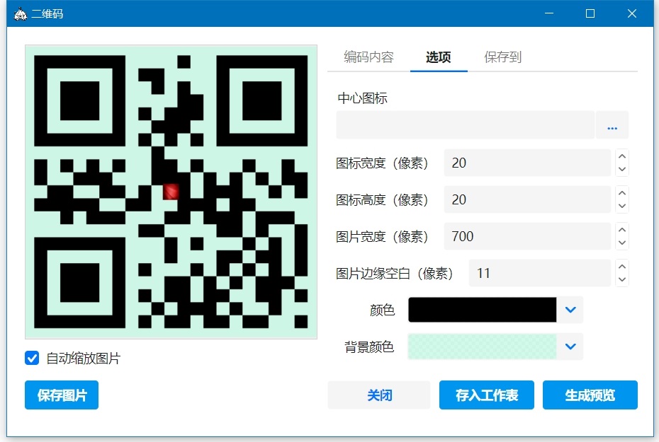Click the 图片宽度 field showing 700
659x442 pixels.
(527, 236)
